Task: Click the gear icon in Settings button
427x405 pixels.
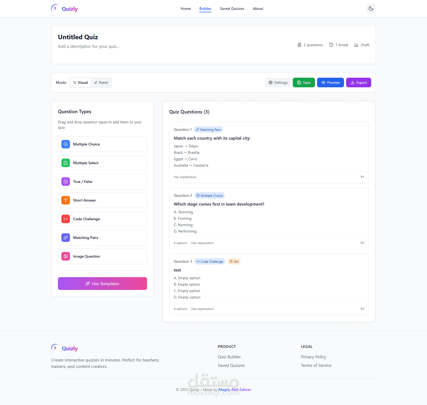Action: click(271, 82)
